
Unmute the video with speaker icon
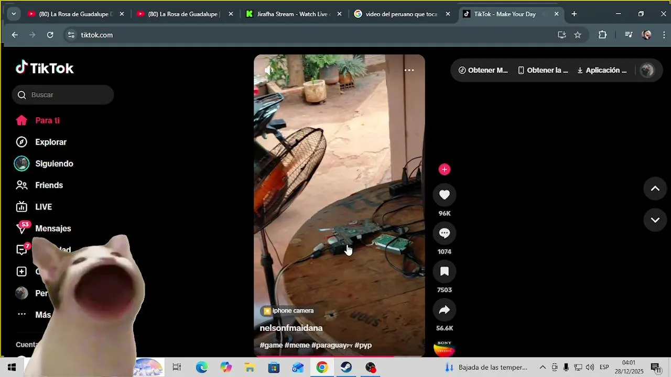[x=269, y=70]
